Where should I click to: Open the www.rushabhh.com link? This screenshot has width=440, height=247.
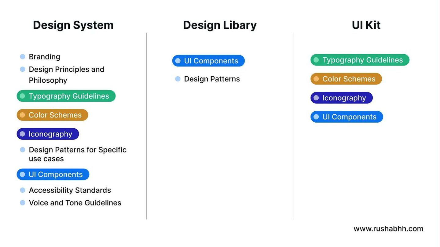click(x=388, y=229)
